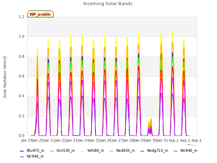The image size is (217, 163).
Task: Click the 0.0 y-axis tick label
Action: click(x=21, y=136)
